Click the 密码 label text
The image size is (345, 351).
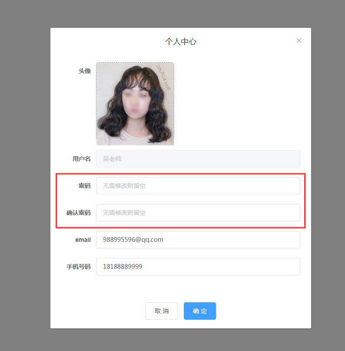85,186
